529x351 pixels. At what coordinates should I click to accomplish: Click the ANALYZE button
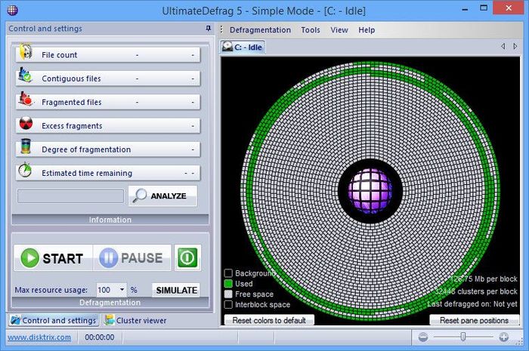point(162,196)
